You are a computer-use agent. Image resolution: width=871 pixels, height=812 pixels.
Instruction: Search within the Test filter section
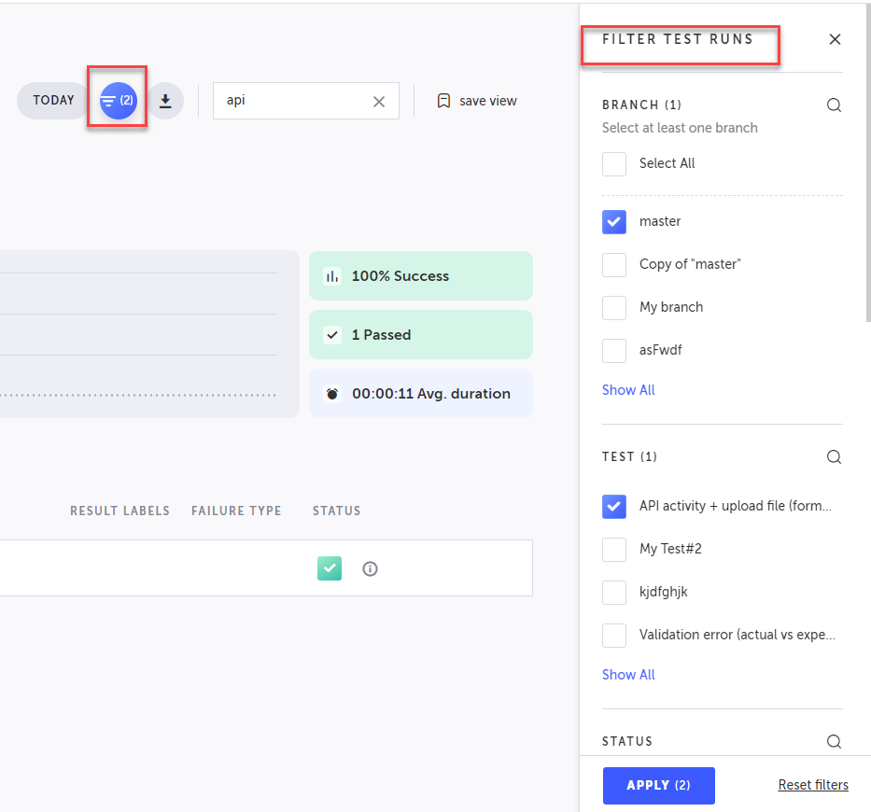pos(834,457)
